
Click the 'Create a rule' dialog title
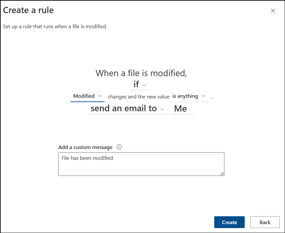click(x=28, y=10)
